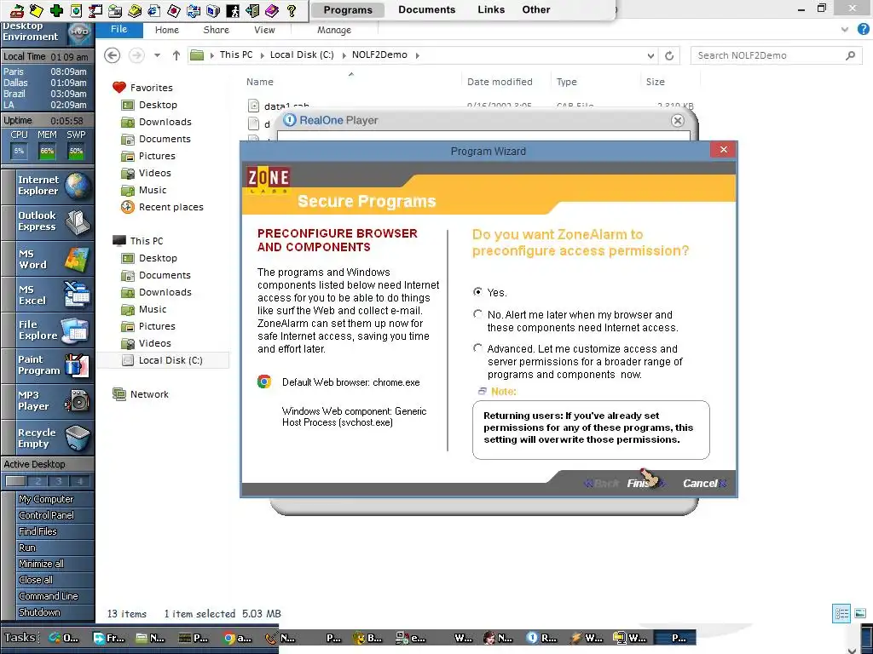Viewport: 873px width, 654px height.
Task: Expand the NOLF2Demo breadcrumb chevron
Action: point(417,55)
